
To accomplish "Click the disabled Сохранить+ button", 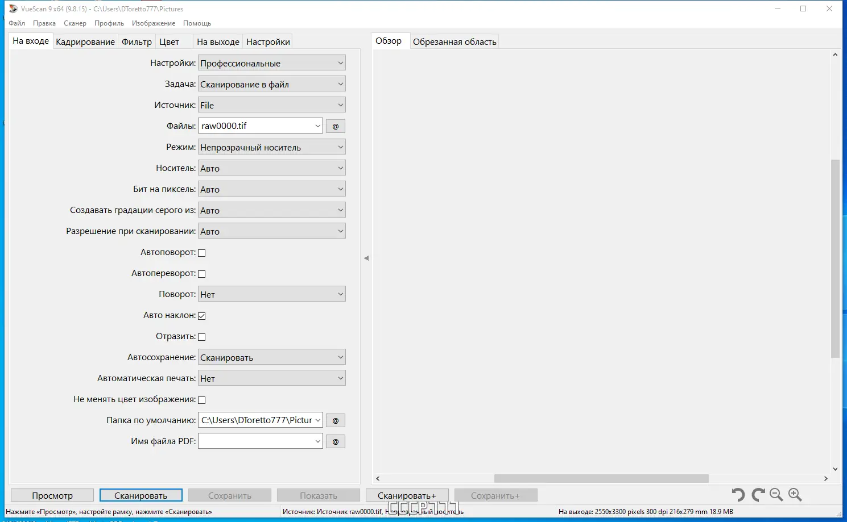I will (496, 495).
